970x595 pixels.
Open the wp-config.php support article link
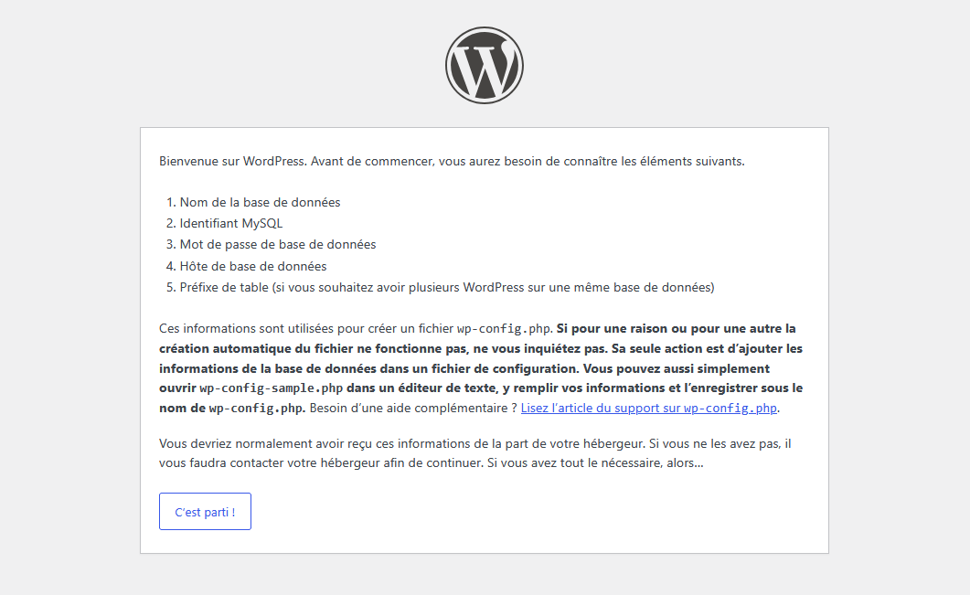(649, 409)
